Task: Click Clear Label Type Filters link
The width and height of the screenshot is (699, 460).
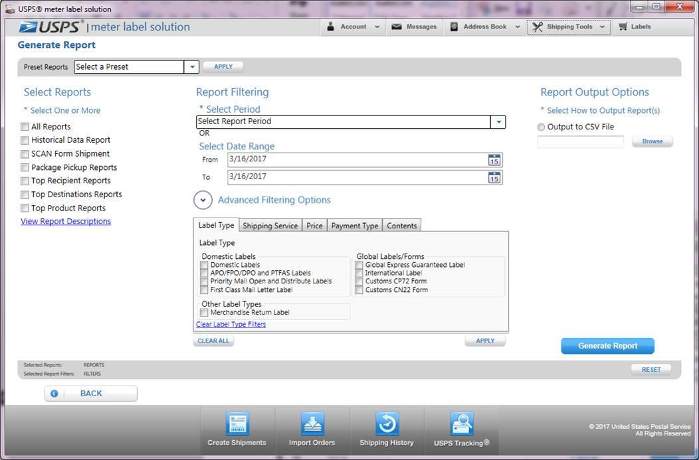Action: click(x=231, y=324)
